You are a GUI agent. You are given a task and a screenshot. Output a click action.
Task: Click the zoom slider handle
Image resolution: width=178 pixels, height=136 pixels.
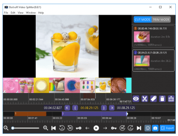(x=13, y=128)
